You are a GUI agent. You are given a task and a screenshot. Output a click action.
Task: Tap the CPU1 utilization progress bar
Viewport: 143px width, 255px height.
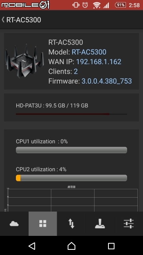[x=71, y=150]
